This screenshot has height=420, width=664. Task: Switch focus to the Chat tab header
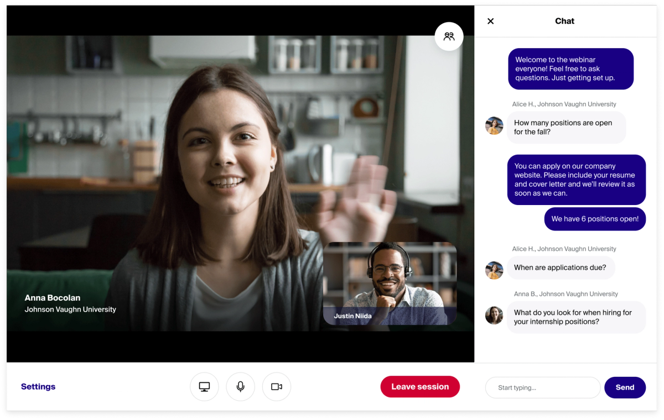point(564,20)
